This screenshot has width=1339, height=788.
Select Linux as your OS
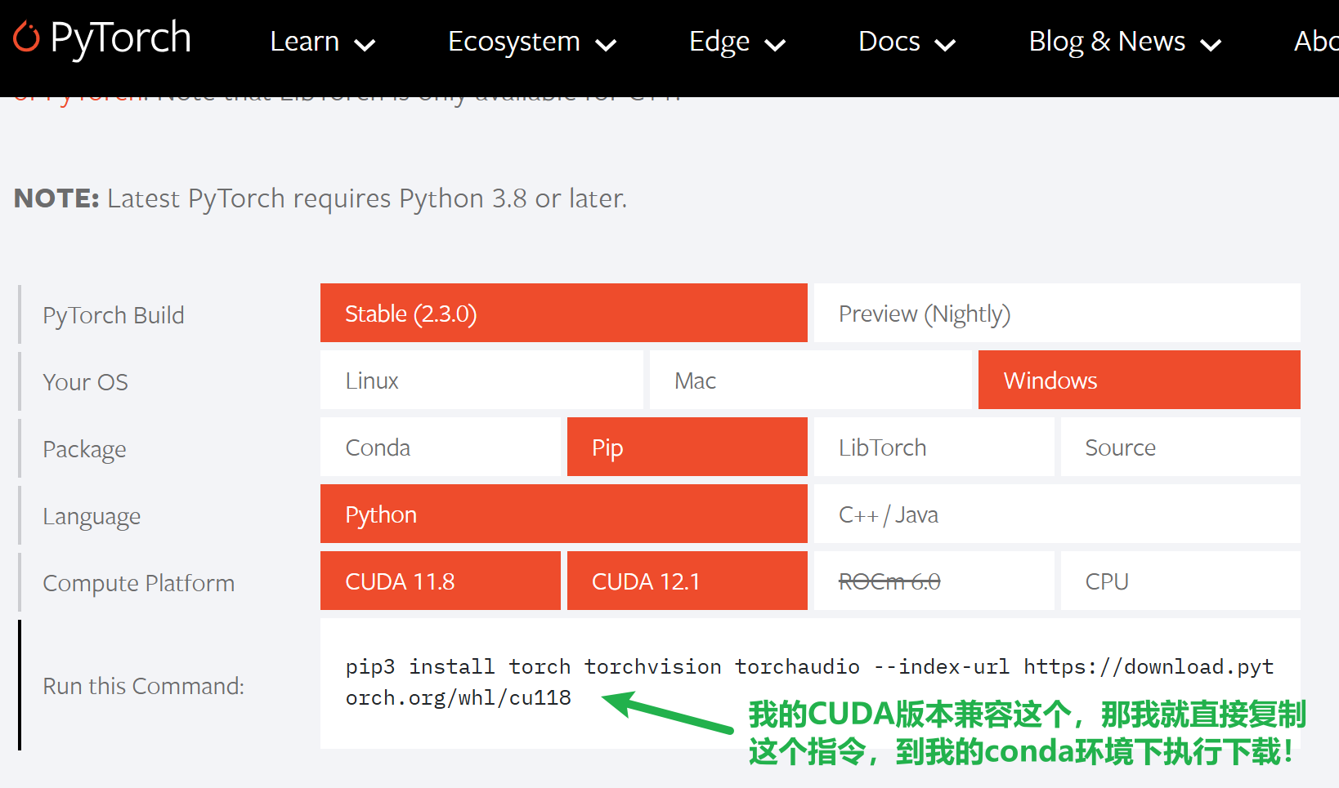(x=481, y=381)
